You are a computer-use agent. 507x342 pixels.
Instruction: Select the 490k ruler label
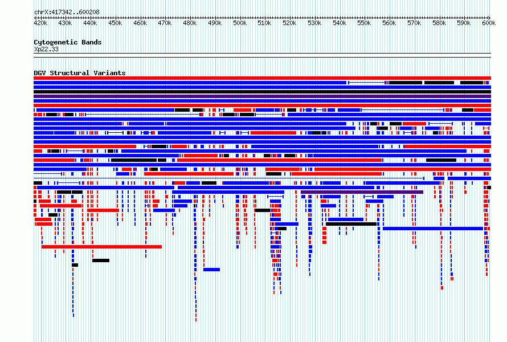pyautogui.click(x=215, y=23)
